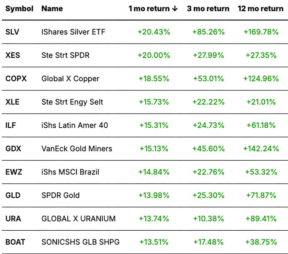The width and height of the screenshot is (288, 254).
Task: Click the 12 mo return column header
Action: (x=260, y=9)
